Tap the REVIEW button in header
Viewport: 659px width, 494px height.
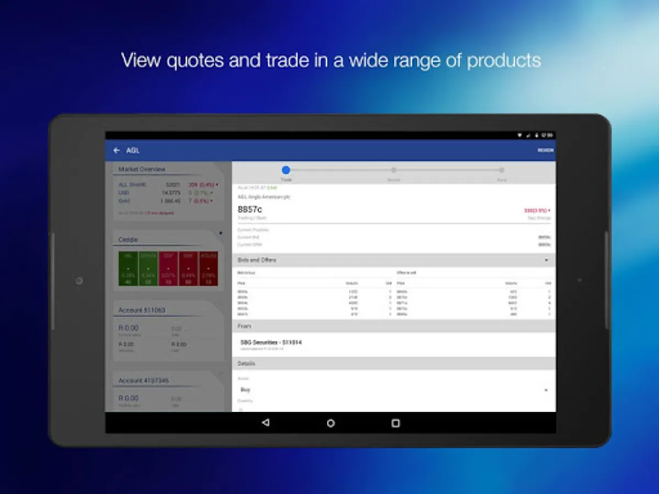coord(545,150)
